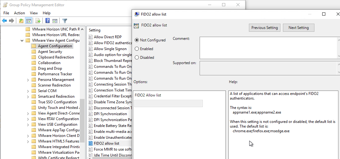The width and height of the screenshot is (340, 159).
Task: Select the Force MMR to use software setting
Action: point(113,149)
